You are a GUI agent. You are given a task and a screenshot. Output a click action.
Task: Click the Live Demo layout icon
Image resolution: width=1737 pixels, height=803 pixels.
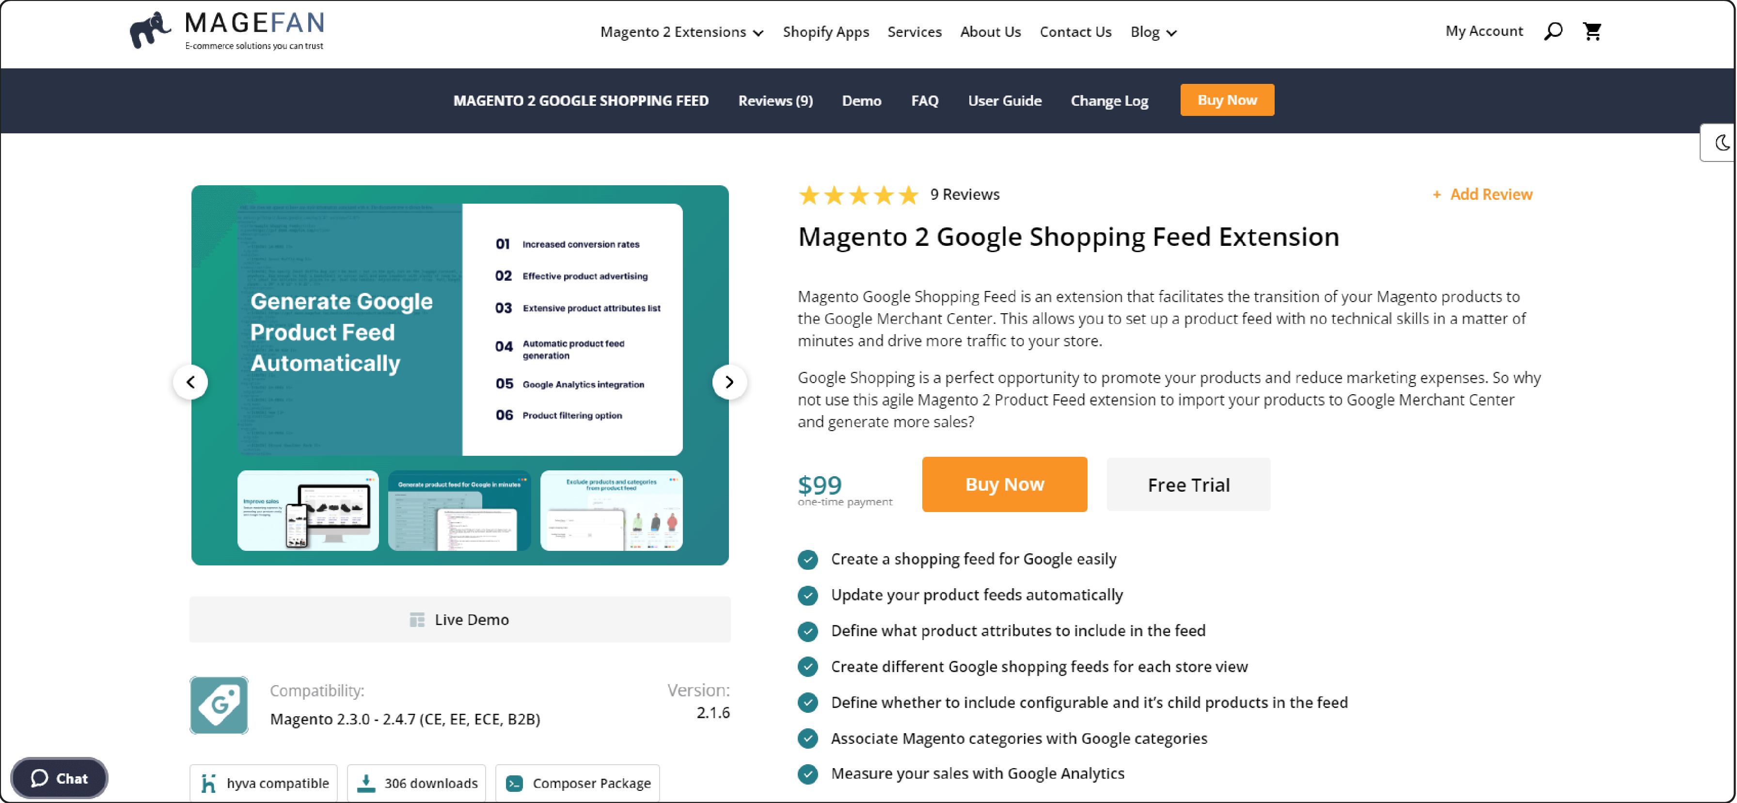(x=417, y=619)
